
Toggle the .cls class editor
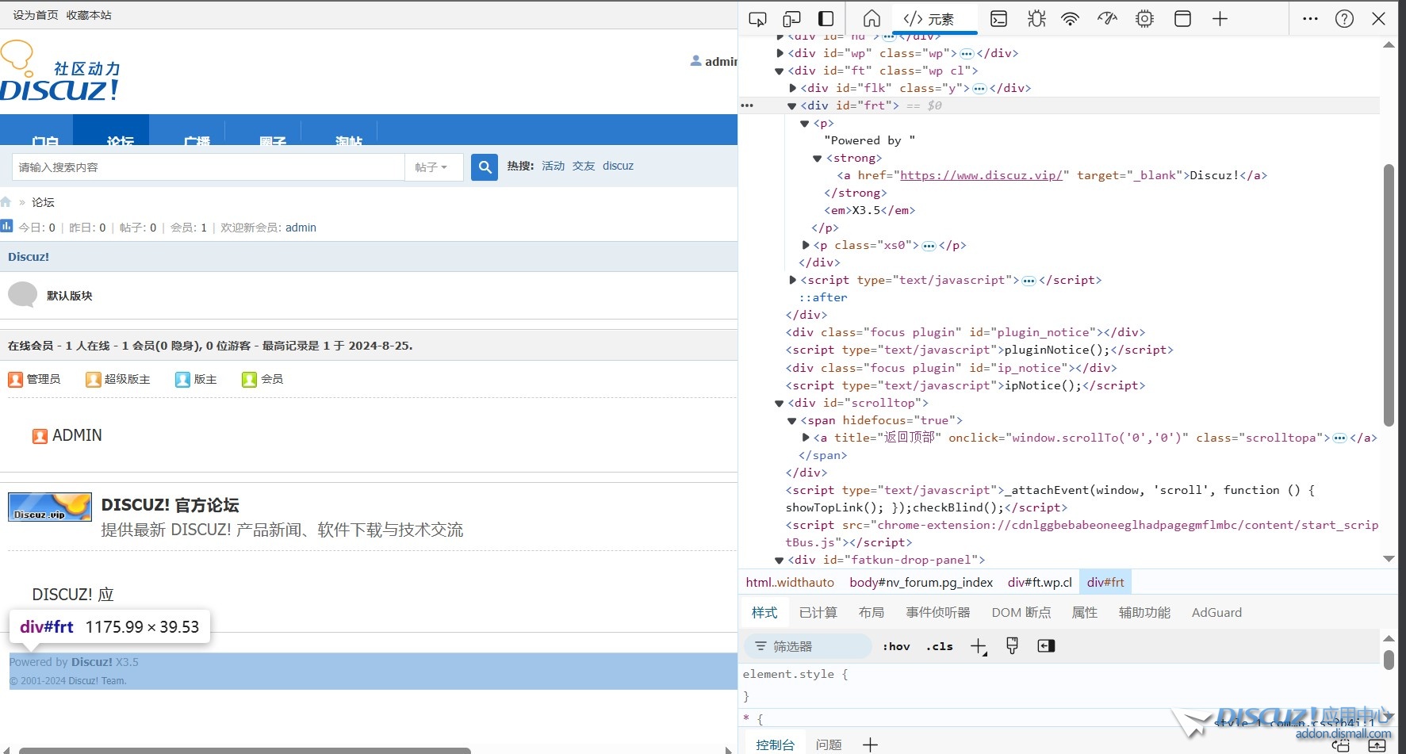coord(940,647)
